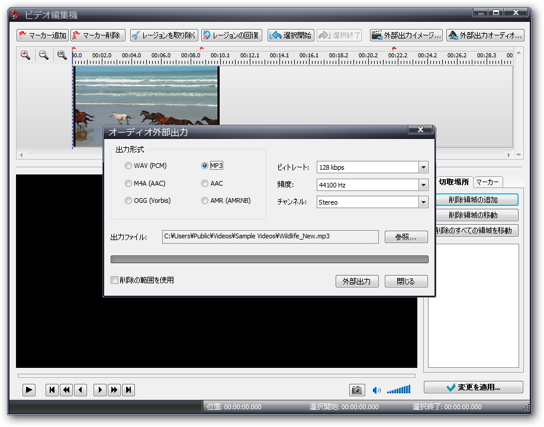Click the レージョンを取り除く scissors button
The image size is (544, 427).
pyautogui.click(x=164, y=35)
